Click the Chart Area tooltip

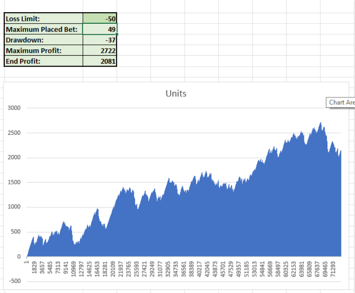click(341, 103)
